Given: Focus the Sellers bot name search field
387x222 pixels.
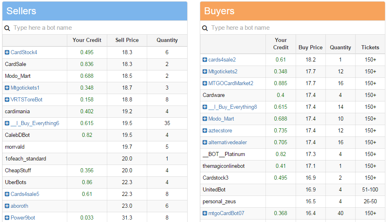Looking at the screenshot, I should point(98,28).
